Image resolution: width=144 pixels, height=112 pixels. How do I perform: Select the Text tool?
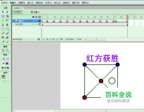click(7, 25)
